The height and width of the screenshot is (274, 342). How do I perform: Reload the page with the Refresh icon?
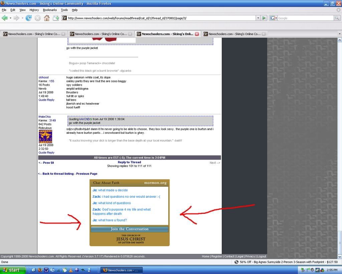(28, 18)
